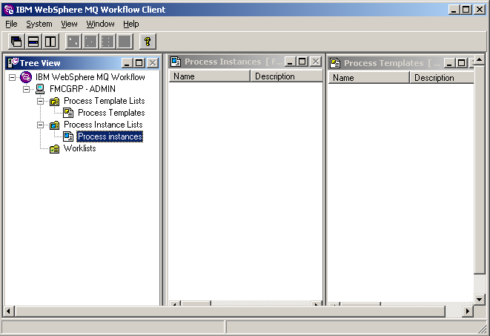Click the Worklists folder icon in tree
The width and height of the screenshot is (490, 336).
[x=54, y=148]
